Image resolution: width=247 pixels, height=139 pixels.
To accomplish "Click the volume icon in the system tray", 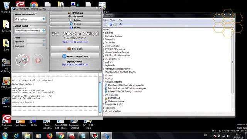I will point(228,136).
